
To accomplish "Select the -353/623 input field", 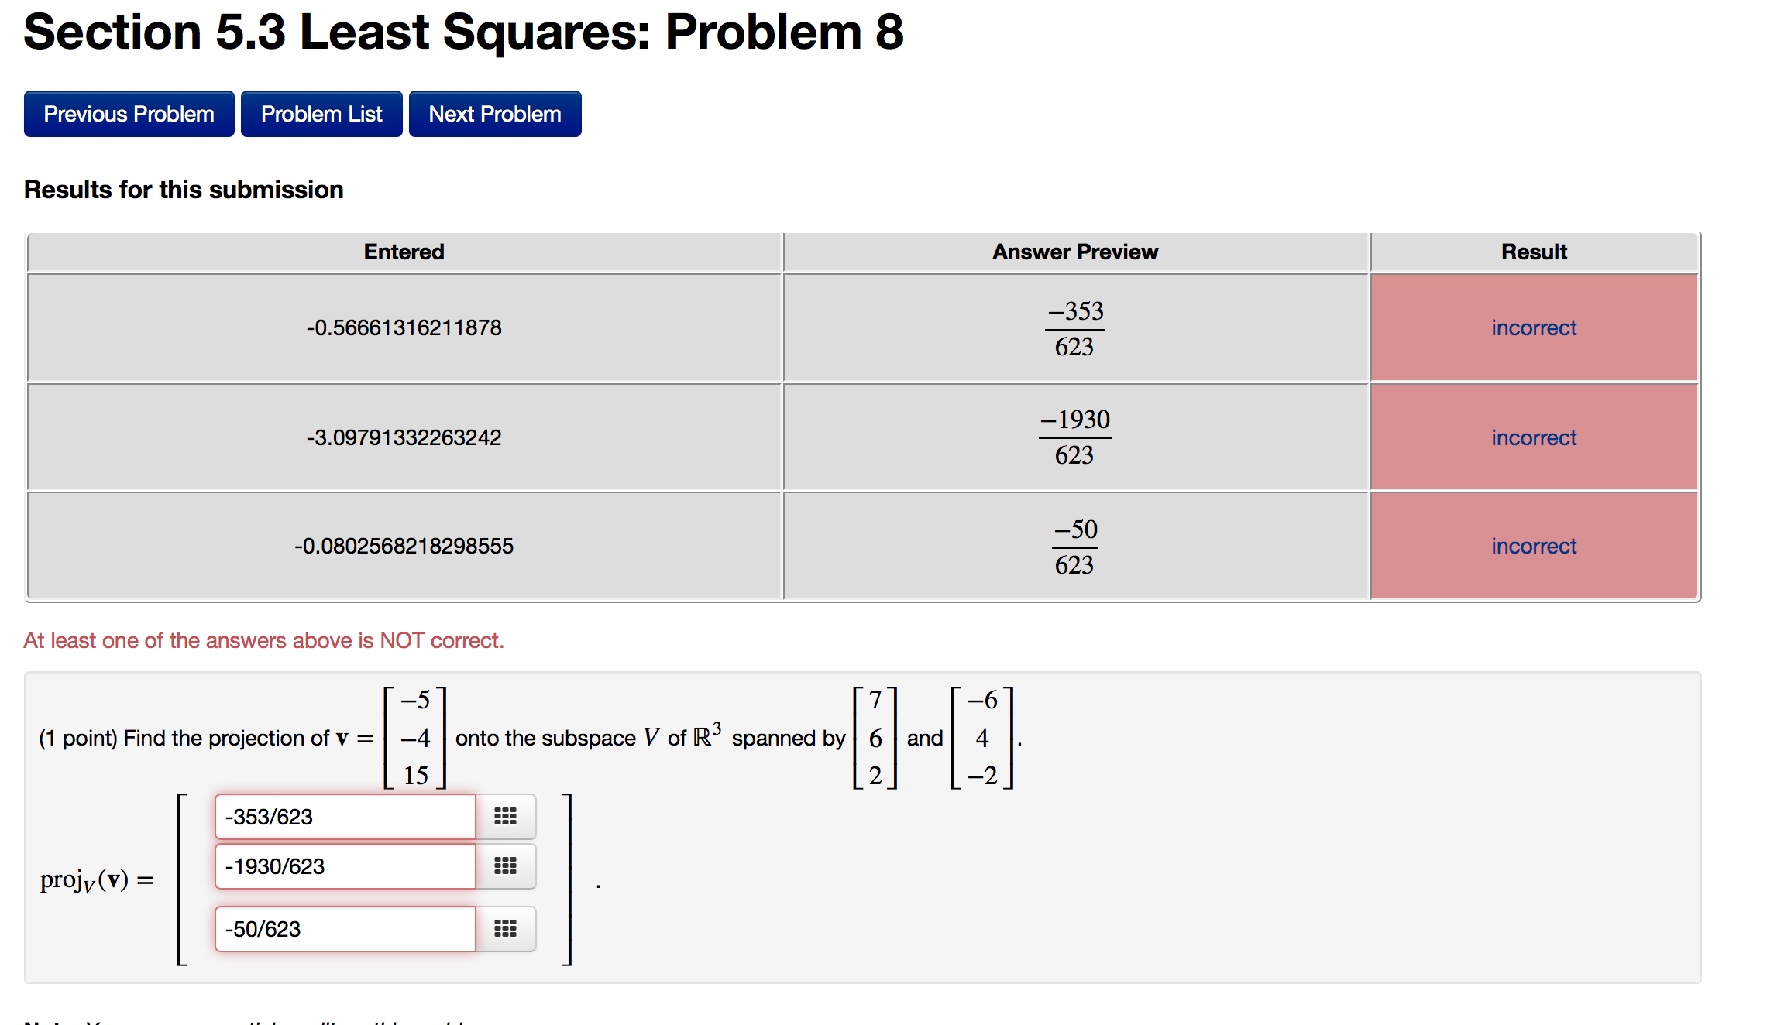I will tap(345, 816).
